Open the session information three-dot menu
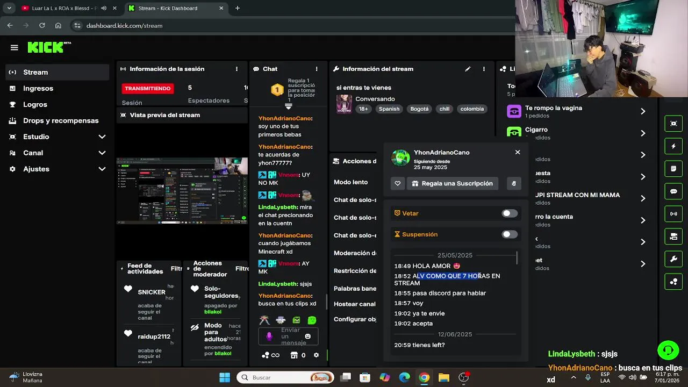This screenshot has height=387, width=688. (236, 69)
